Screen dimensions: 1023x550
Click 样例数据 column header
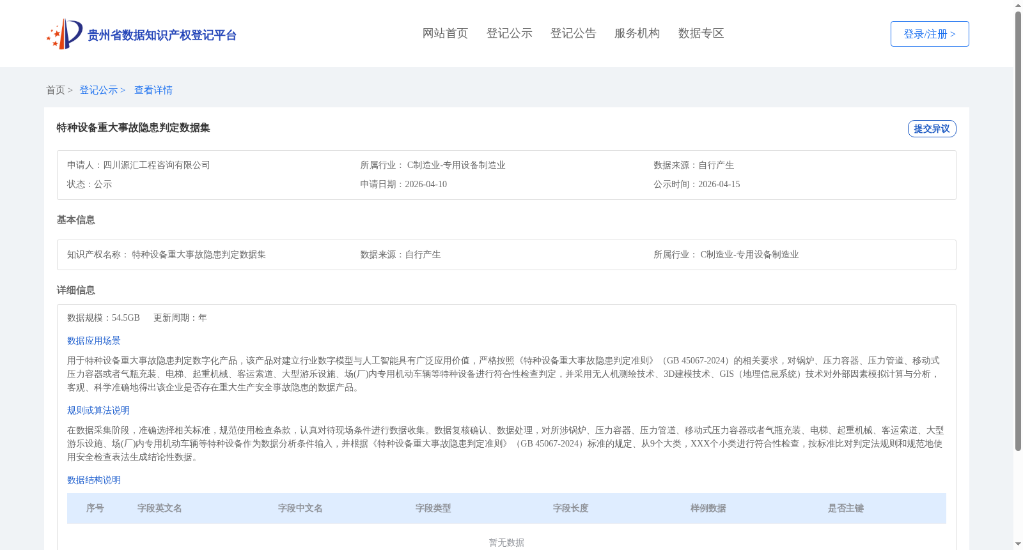pyautogui.click(x=708, y=508)
